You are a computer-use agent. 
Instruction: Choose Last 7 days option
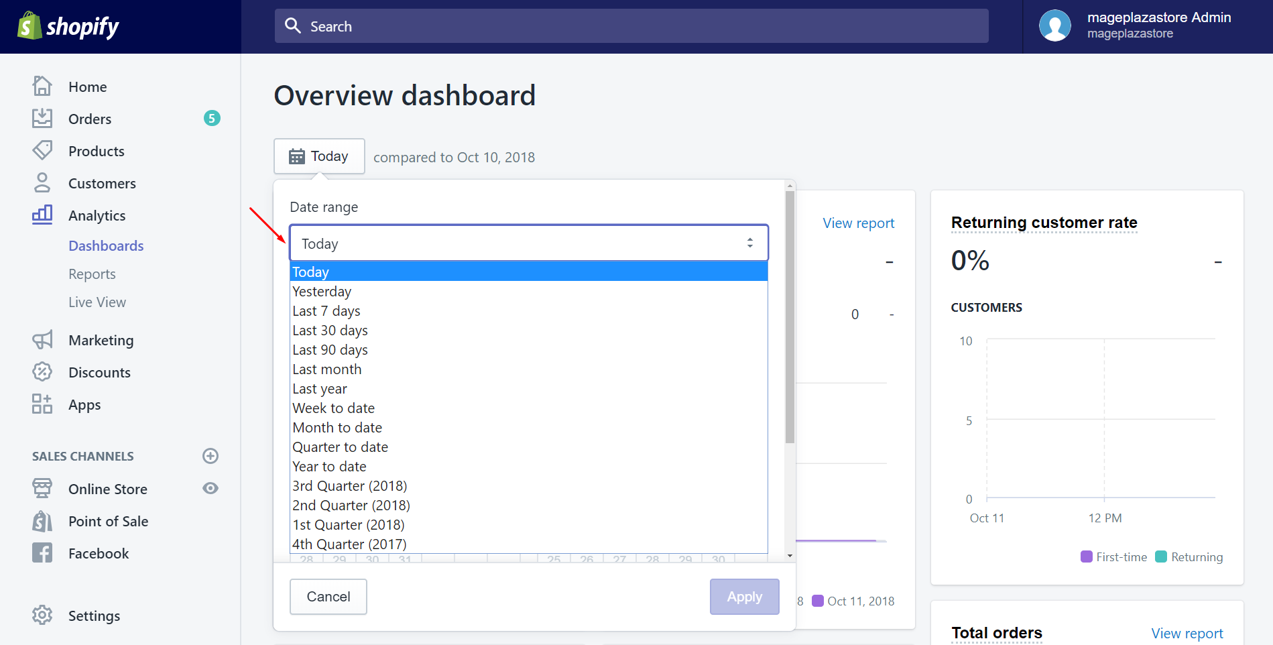coord(528,310)
